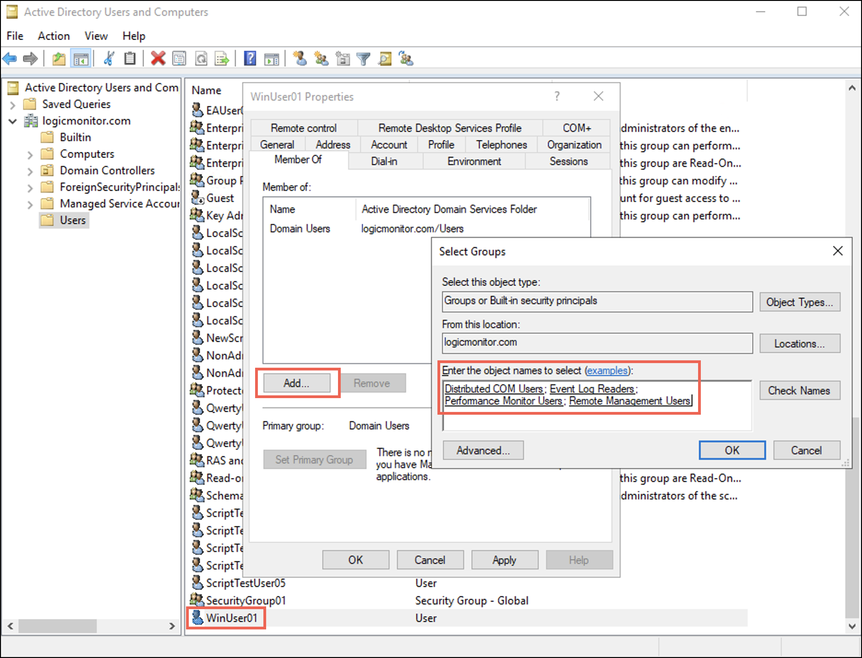
Task: Click the Find objects magnifier icon
Action: [384, 59]
